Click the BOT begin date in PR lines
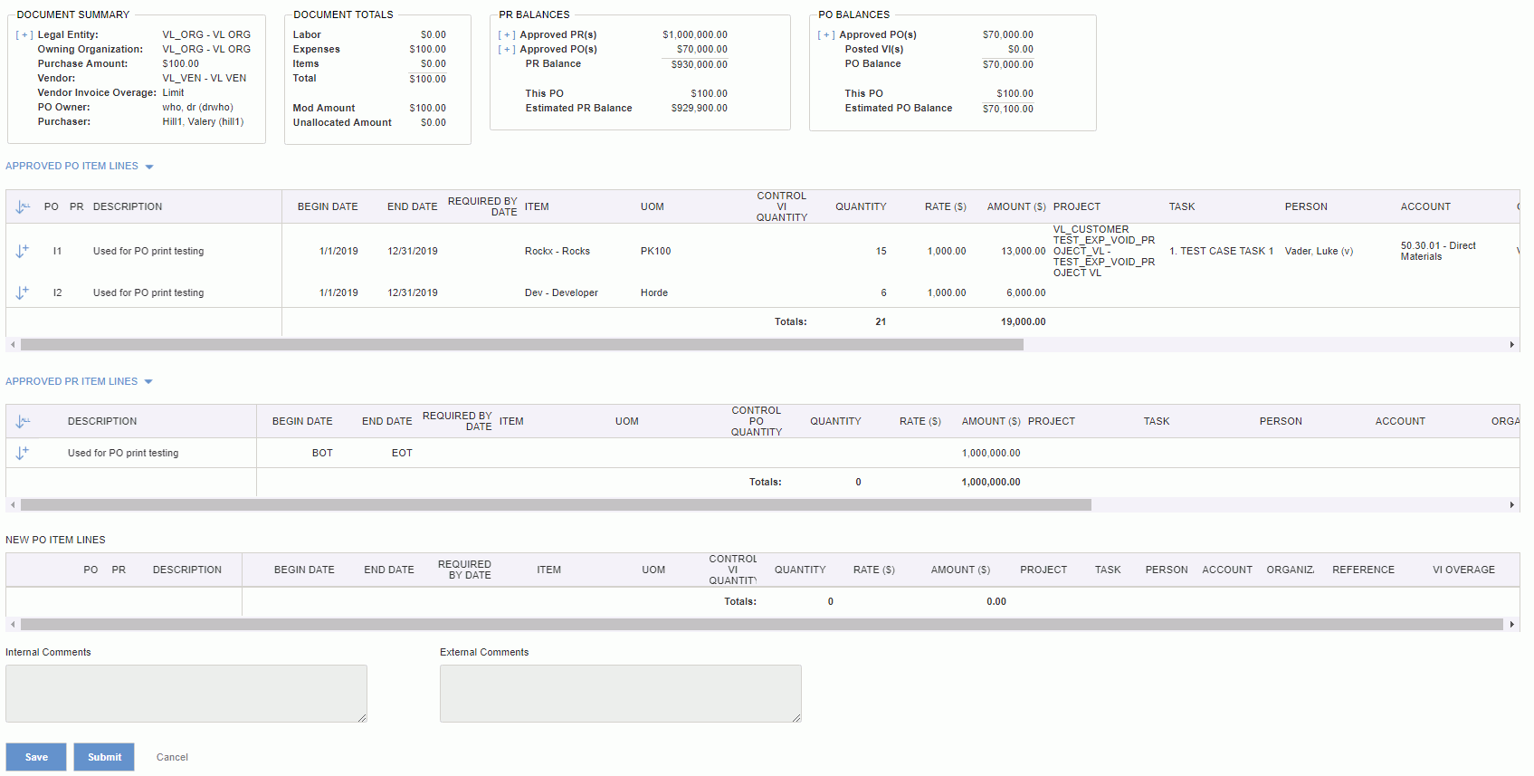This screenshot has height=776, width=1534. 322,454
